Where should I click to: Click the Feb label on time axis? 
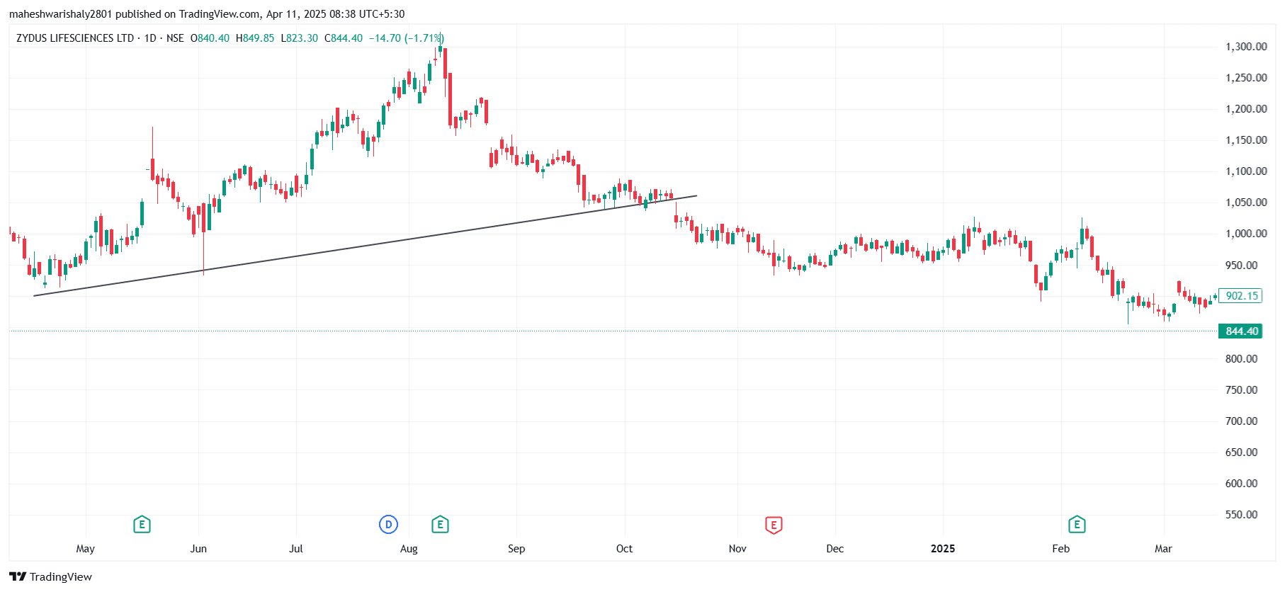point(1061,549)
